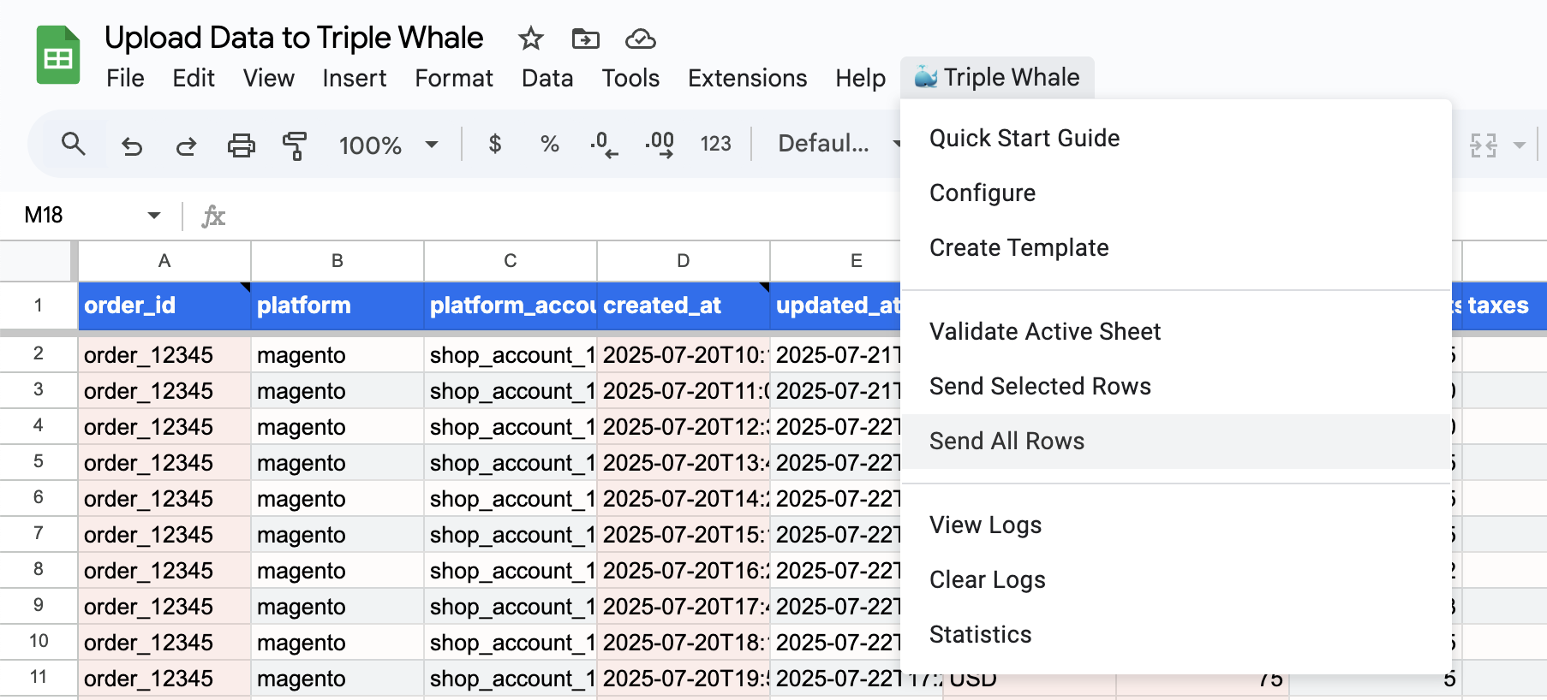Click order_12345 cell in row 8
The width and height of the screenshot is (1547, 700).
click(164, 570)
